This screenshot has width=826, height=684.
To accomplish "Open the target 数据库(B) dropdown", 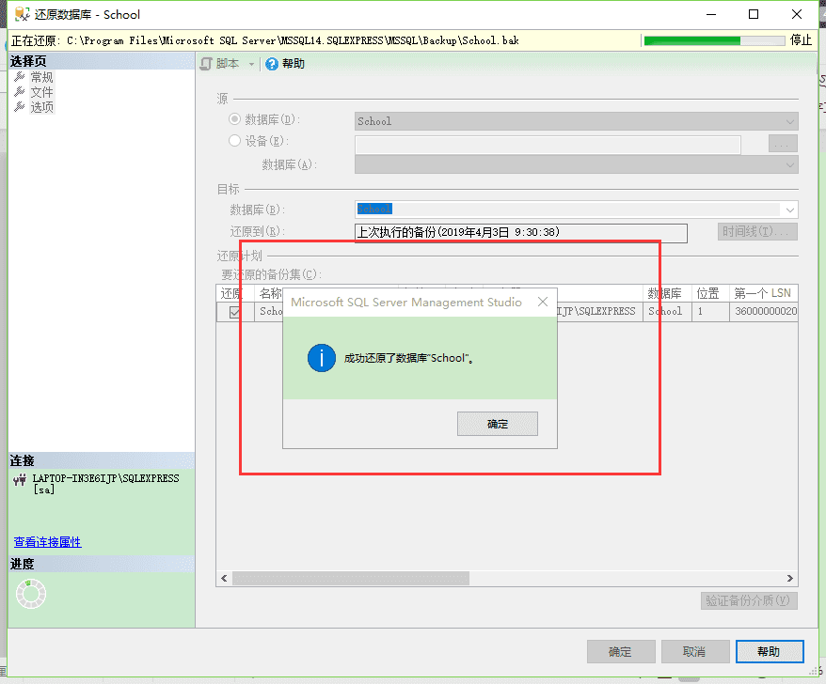I will click(x=788, y=208).
